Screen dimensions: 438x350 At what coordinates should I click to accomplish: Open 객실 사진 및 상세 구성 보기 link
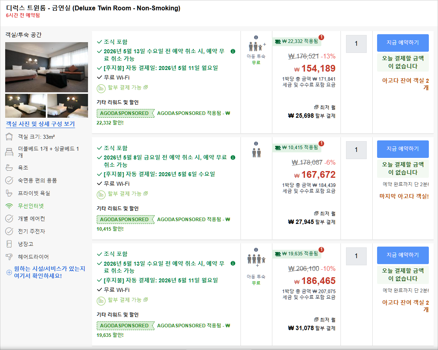41,124
